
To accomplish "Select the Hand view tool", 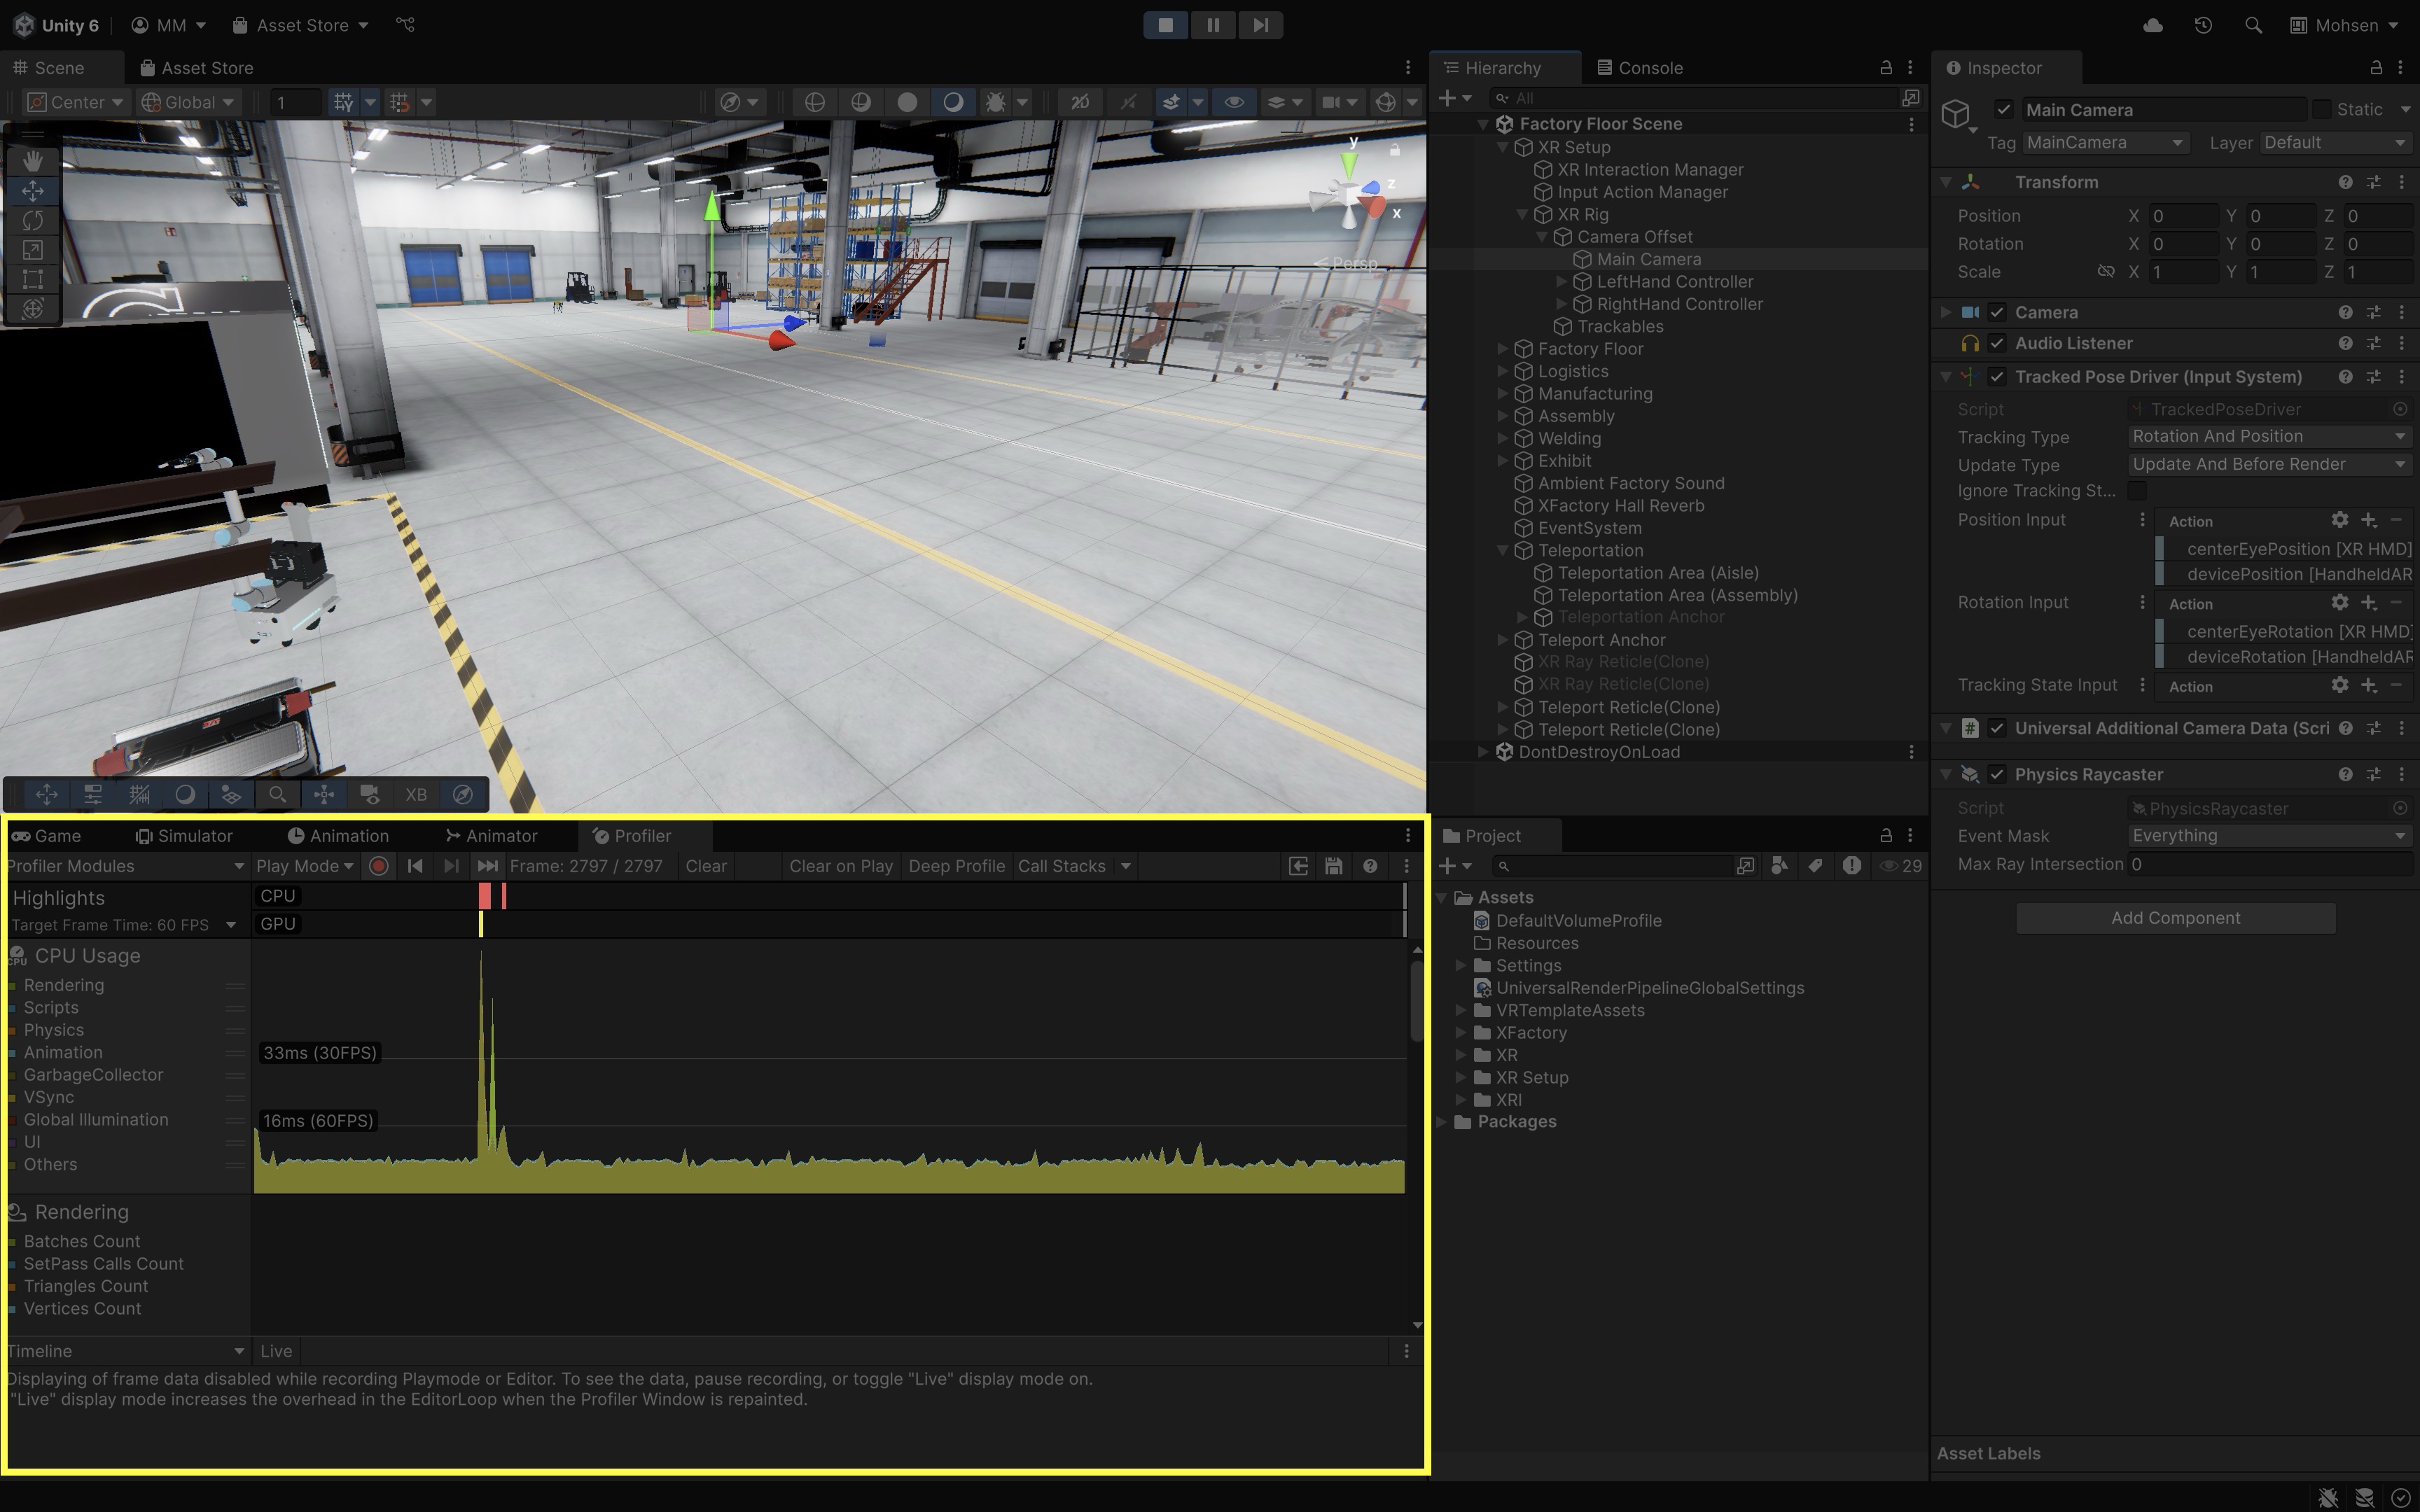I will (x=33, y=160).
